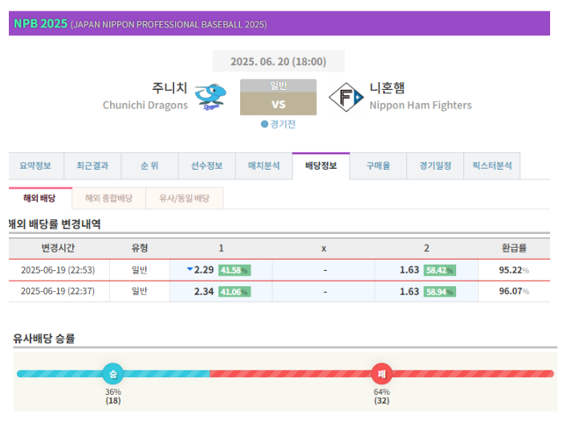This screenshot has height=427, width=571.
Task: Click the Nippon Ham Fighters logo
Action: (x=346, y=97)
